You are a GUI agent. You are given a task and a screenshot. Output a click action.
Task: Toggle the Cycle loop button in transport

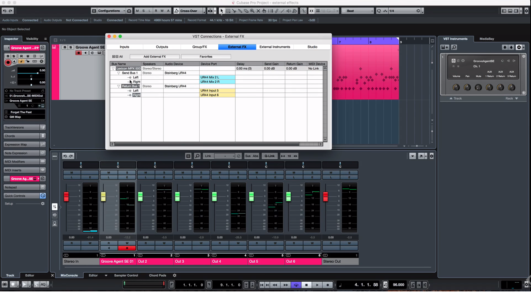point(296,285)
